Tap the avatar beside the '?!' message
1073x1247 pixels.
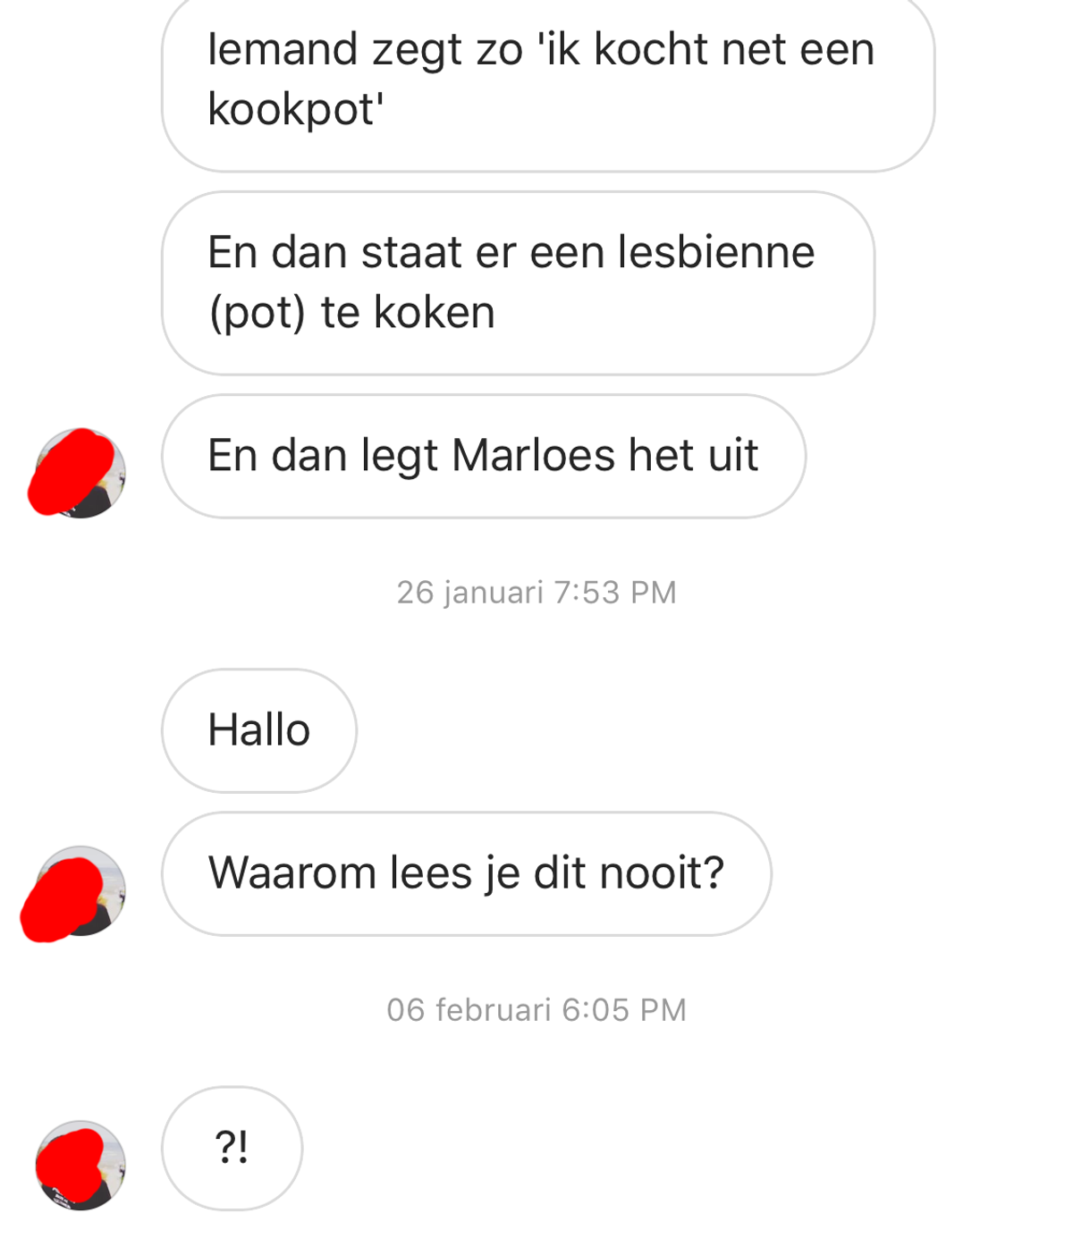click(x=80, y=1165)
